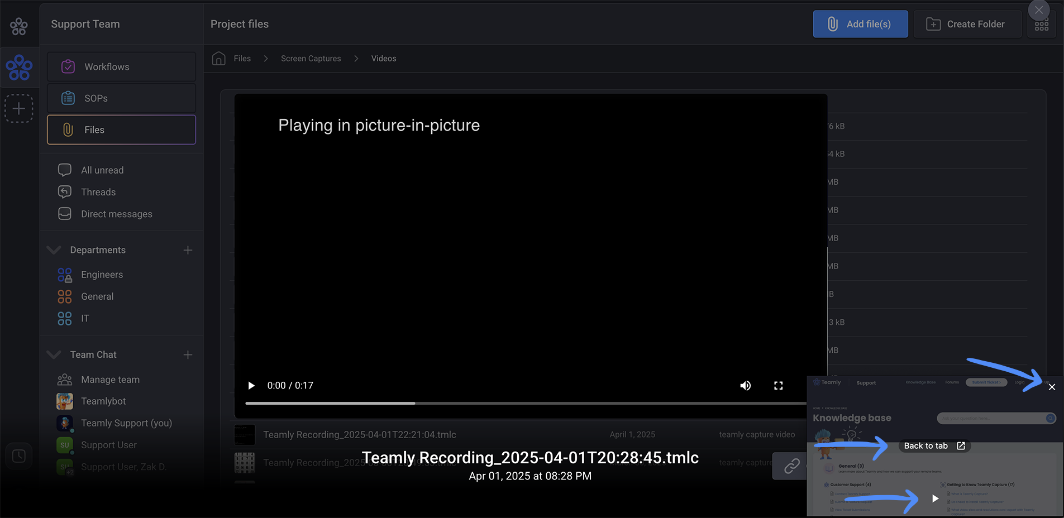Open Files section in sidebar
The image size is (1064, 518).
click(121, 129)
